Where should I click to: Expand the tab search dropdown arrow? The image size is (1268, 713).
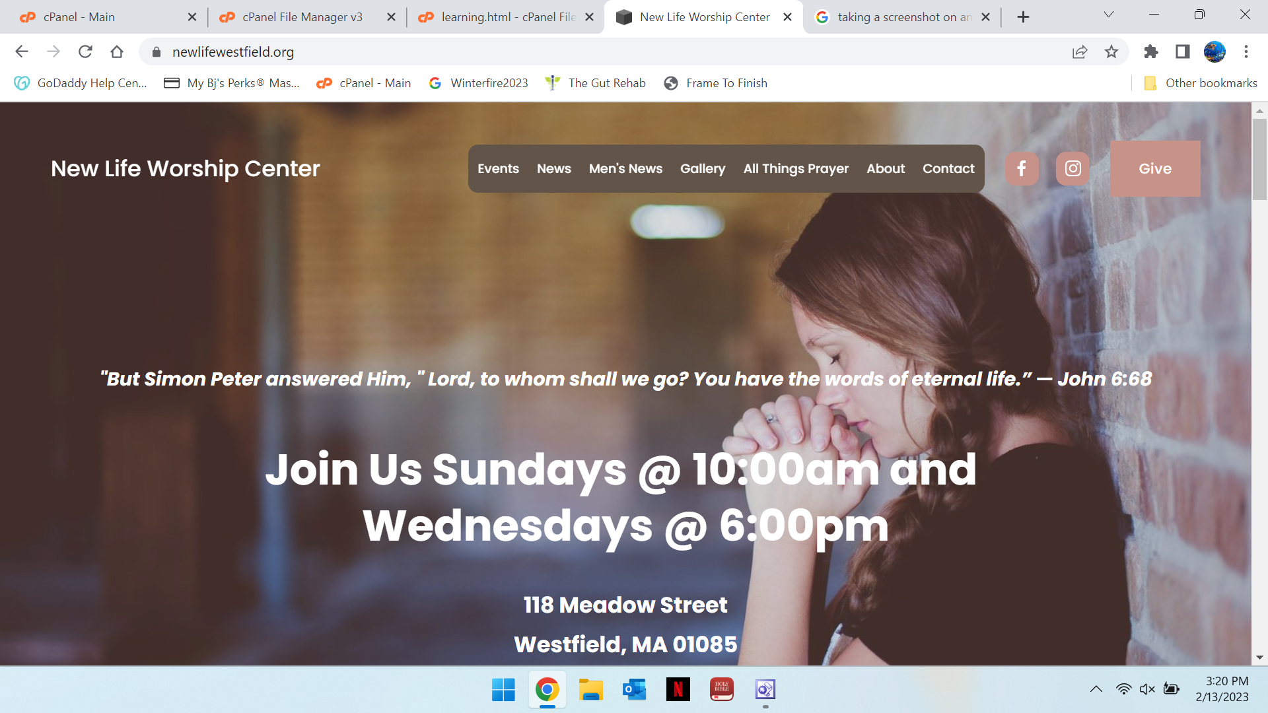pos(1109,15)
